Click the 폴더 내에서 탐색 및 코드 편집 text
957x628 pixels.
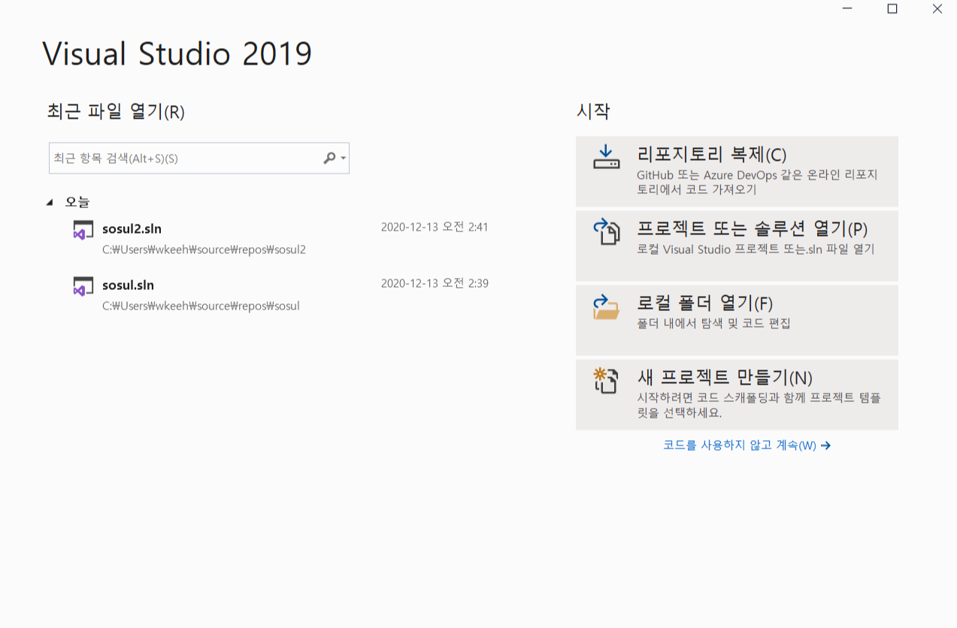713,324
